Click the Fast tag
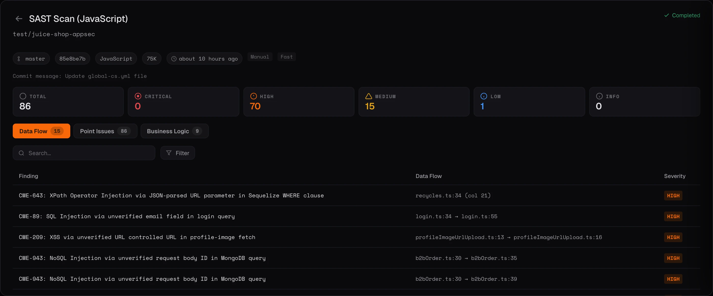Image resolution: width=713 pixels, height=296 pixels. [x=286, y=57]
